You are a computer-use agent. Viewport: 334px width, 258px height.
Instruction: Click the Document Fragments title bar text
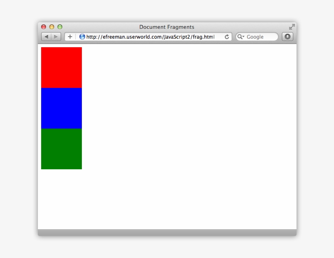pyautogui.click(x=167, y=27)
